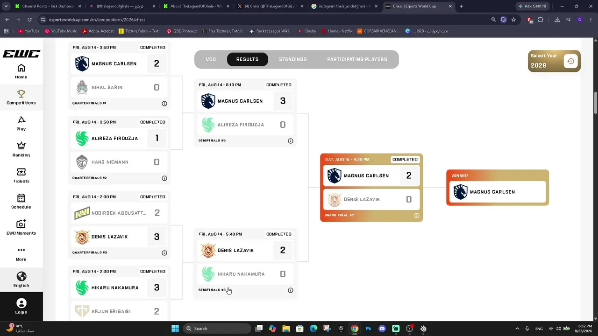Open info icon for Semifinals #6
Image resolution: width=598 pixels, height=336 pixels.
click(291, 290)
